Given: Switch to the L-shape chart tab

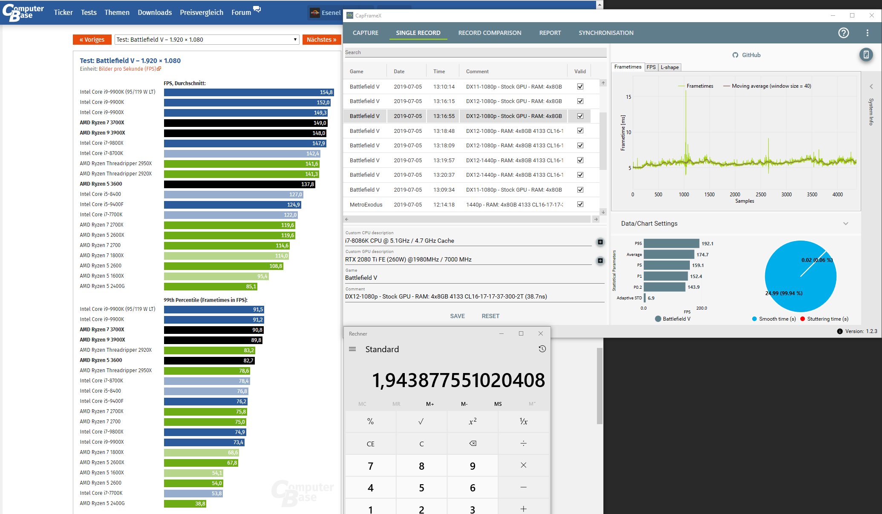Looking at the screenshot, I should pos(669,67).
